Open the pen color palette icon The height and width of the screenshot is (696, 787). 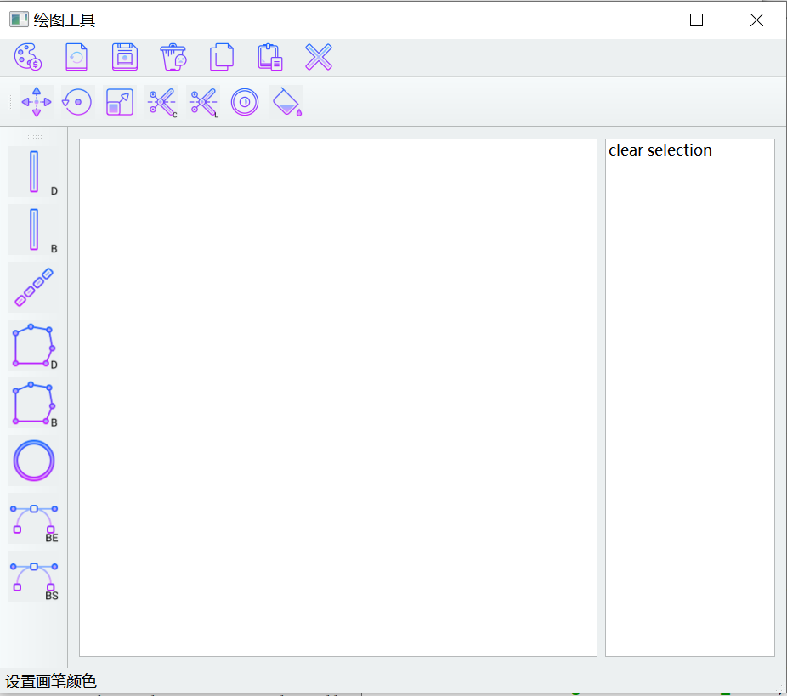[x=28, y=57]
